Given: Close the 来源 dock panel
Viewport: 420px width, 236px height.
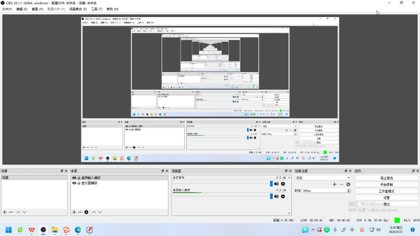Looking at the screenshot, I should click(x=167, y=171).
